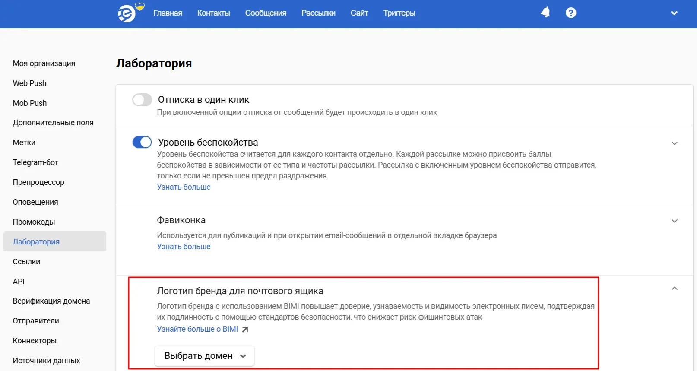
Task: Open the account menu chevron in header
Action: tap(674, 13)
